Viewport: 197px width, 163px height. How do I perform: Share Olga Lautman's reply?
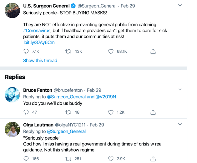[x=153, y=159]
